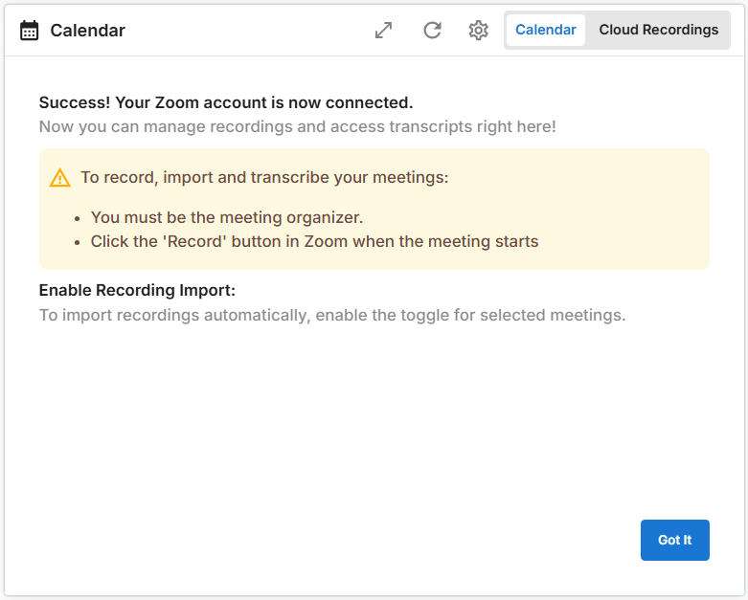The height and width of the screenshot is (600, 748).
Task: Click the calendar icon beside the title
Action: click(29, 31)
